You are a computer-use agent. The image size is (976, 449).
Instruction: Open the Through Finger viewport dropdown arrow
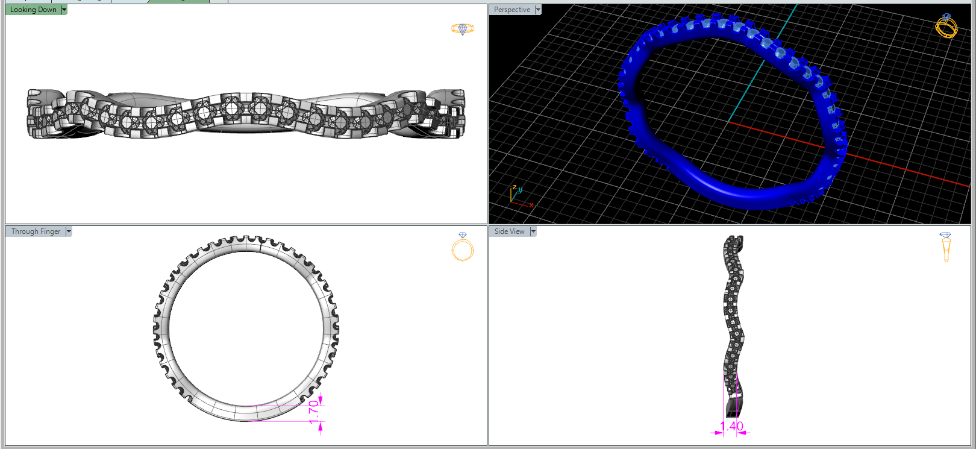pyautogui.click(x=69, y=231)
